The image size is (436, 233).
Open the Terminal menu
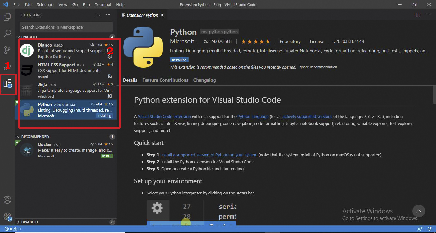(x=103, y=4)
